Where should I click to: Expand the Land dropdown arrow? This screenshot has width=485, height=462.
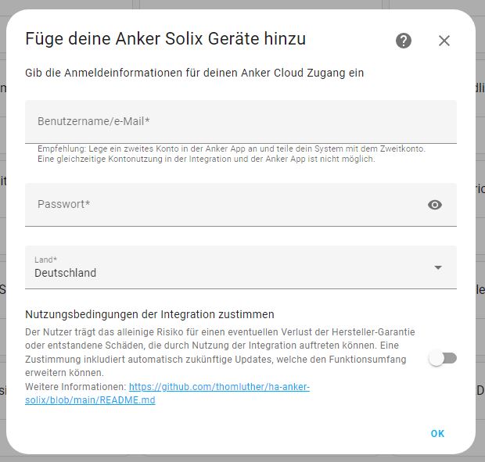pyautogui.click(x=438, y=267)
